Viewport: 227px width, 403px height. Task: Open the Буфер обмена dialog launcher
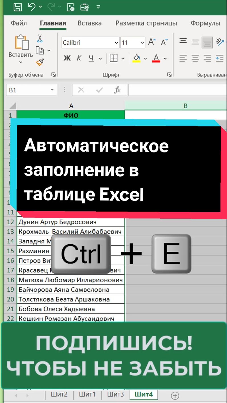(54, 75)
